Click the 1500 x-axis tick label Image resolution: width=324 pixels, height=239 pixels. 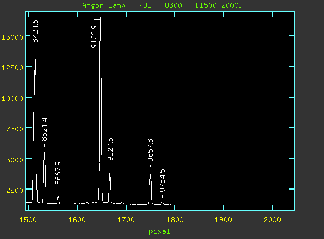[x=28, y=220]
